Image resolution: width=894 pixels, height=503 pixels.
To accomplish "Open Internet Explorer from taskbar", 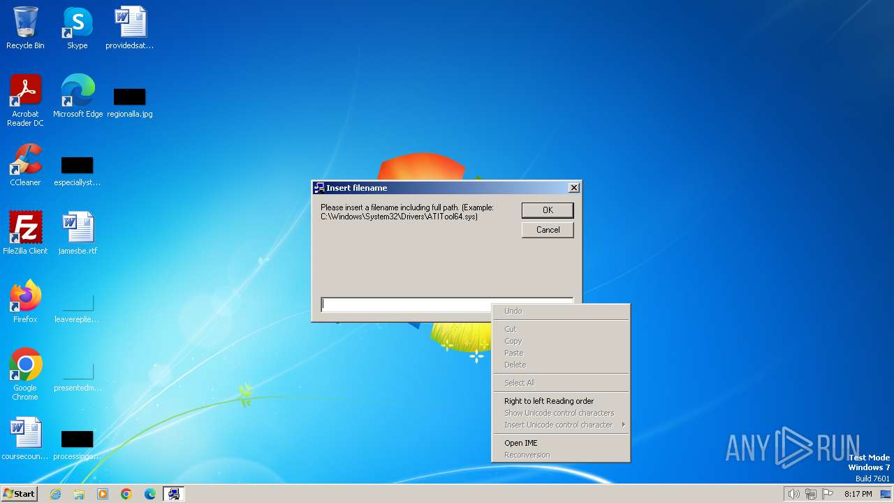I will (x=55, y=494).
